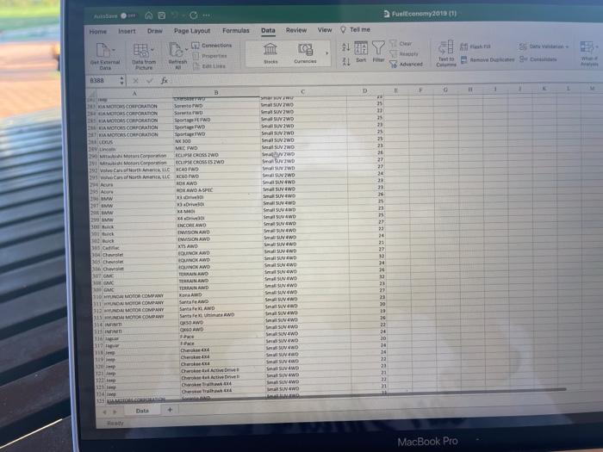The image size is (603, 452).
Task: Expand the Get External Data dropdown arrow
Action: tap(114, 50)
